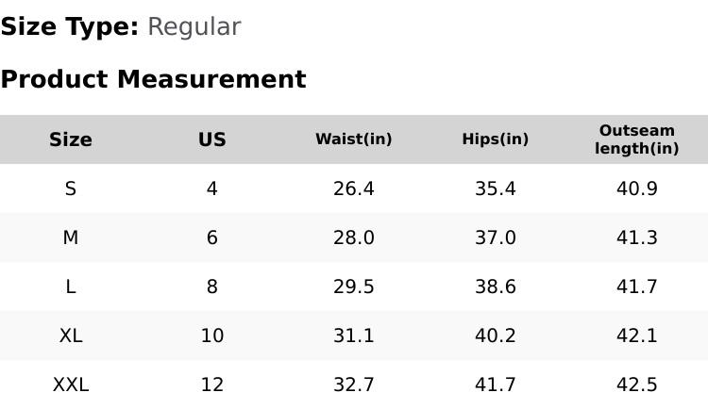Click the US size 4 cell

point(212,188)
